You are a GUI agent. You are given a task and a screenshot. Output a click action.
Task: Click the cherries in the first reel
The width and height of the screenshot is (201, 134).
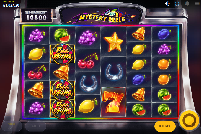pos(37,72)
